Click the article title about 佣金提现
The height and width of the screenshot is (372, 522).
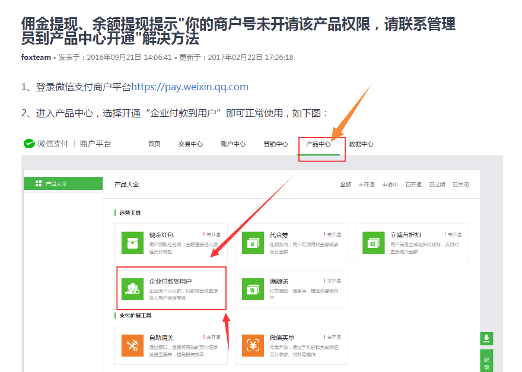pos(238,31)
